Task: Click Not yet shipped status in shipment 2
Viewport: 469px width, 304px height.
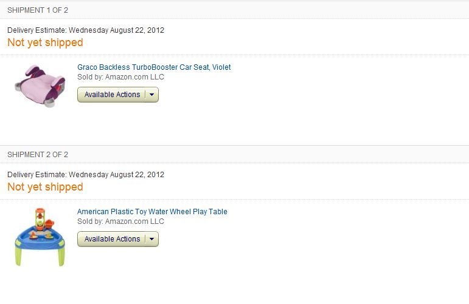Action: [x=45, y=187]
